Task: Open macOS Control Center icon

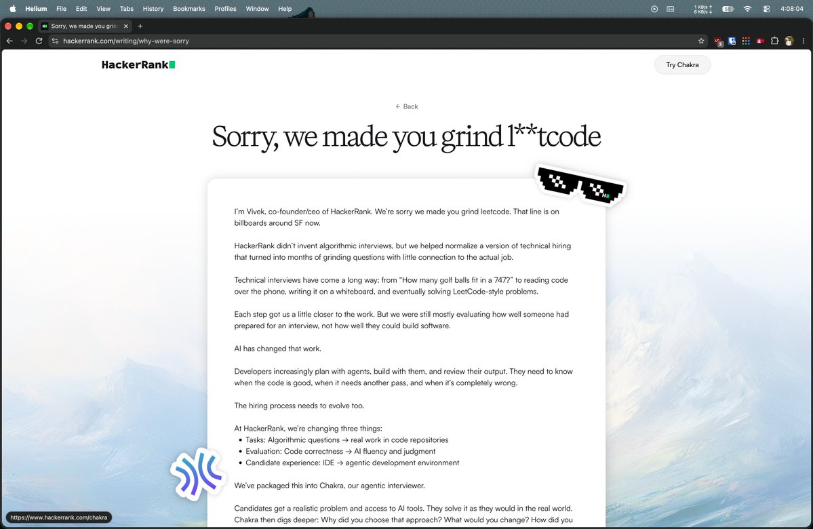Action: click(766, 9)
